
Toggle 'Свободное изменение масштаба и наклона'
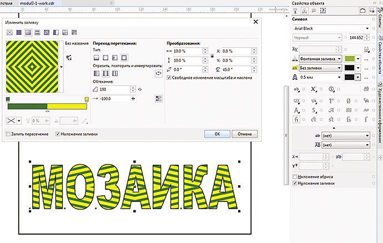click(169, 78)
